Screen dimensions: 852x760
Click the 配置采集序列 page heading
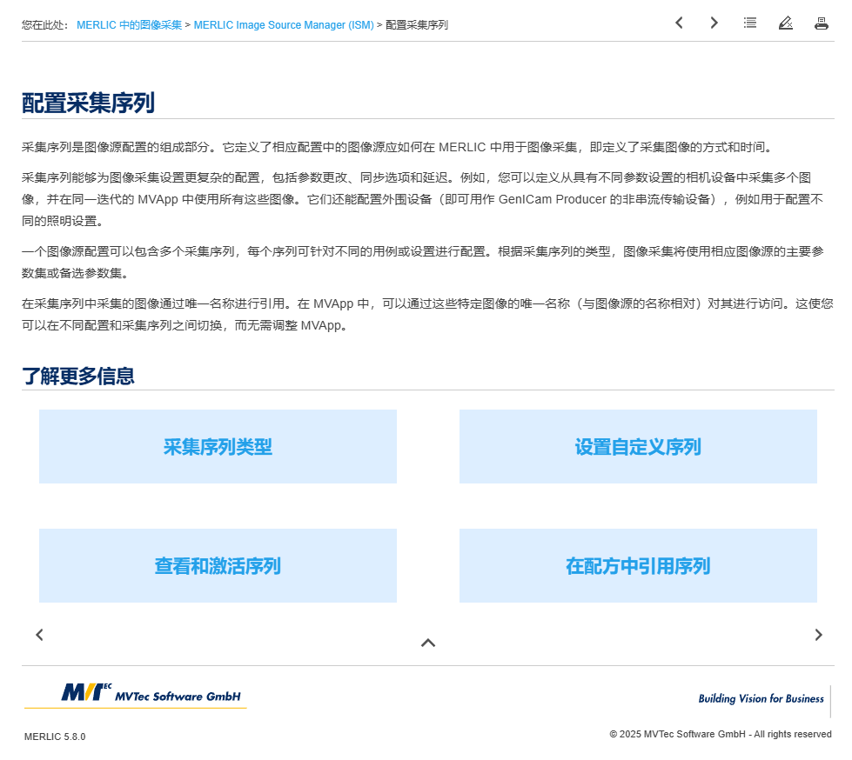coord(88,103)
